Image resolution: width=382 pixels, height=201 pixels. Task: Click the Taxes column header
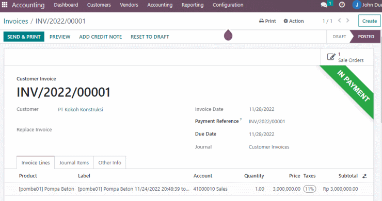(309, 176)
